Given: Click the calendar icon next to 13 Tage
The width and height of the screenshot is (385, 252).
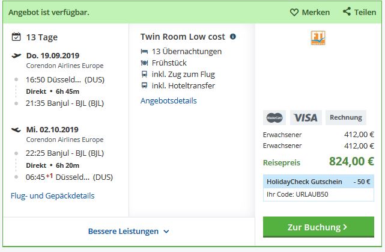Looking at the screenshot, I should [x=16, y=37].
